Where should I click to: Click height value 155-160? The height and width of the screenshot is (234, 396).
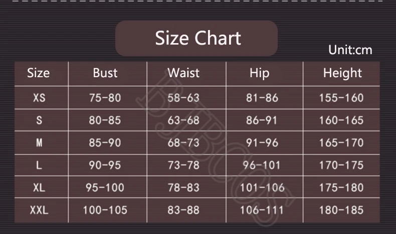341,98
